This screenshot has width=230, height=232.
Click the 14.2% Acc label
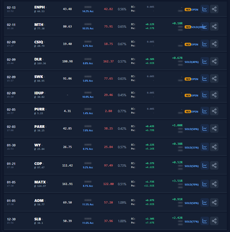coord(88,11)
